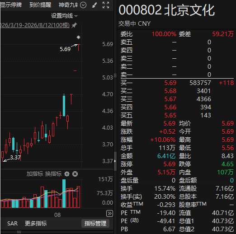Open the 神奇九转 dropdown circle arrow
This screenshot has width=236, height=234.
click(83, 5)
